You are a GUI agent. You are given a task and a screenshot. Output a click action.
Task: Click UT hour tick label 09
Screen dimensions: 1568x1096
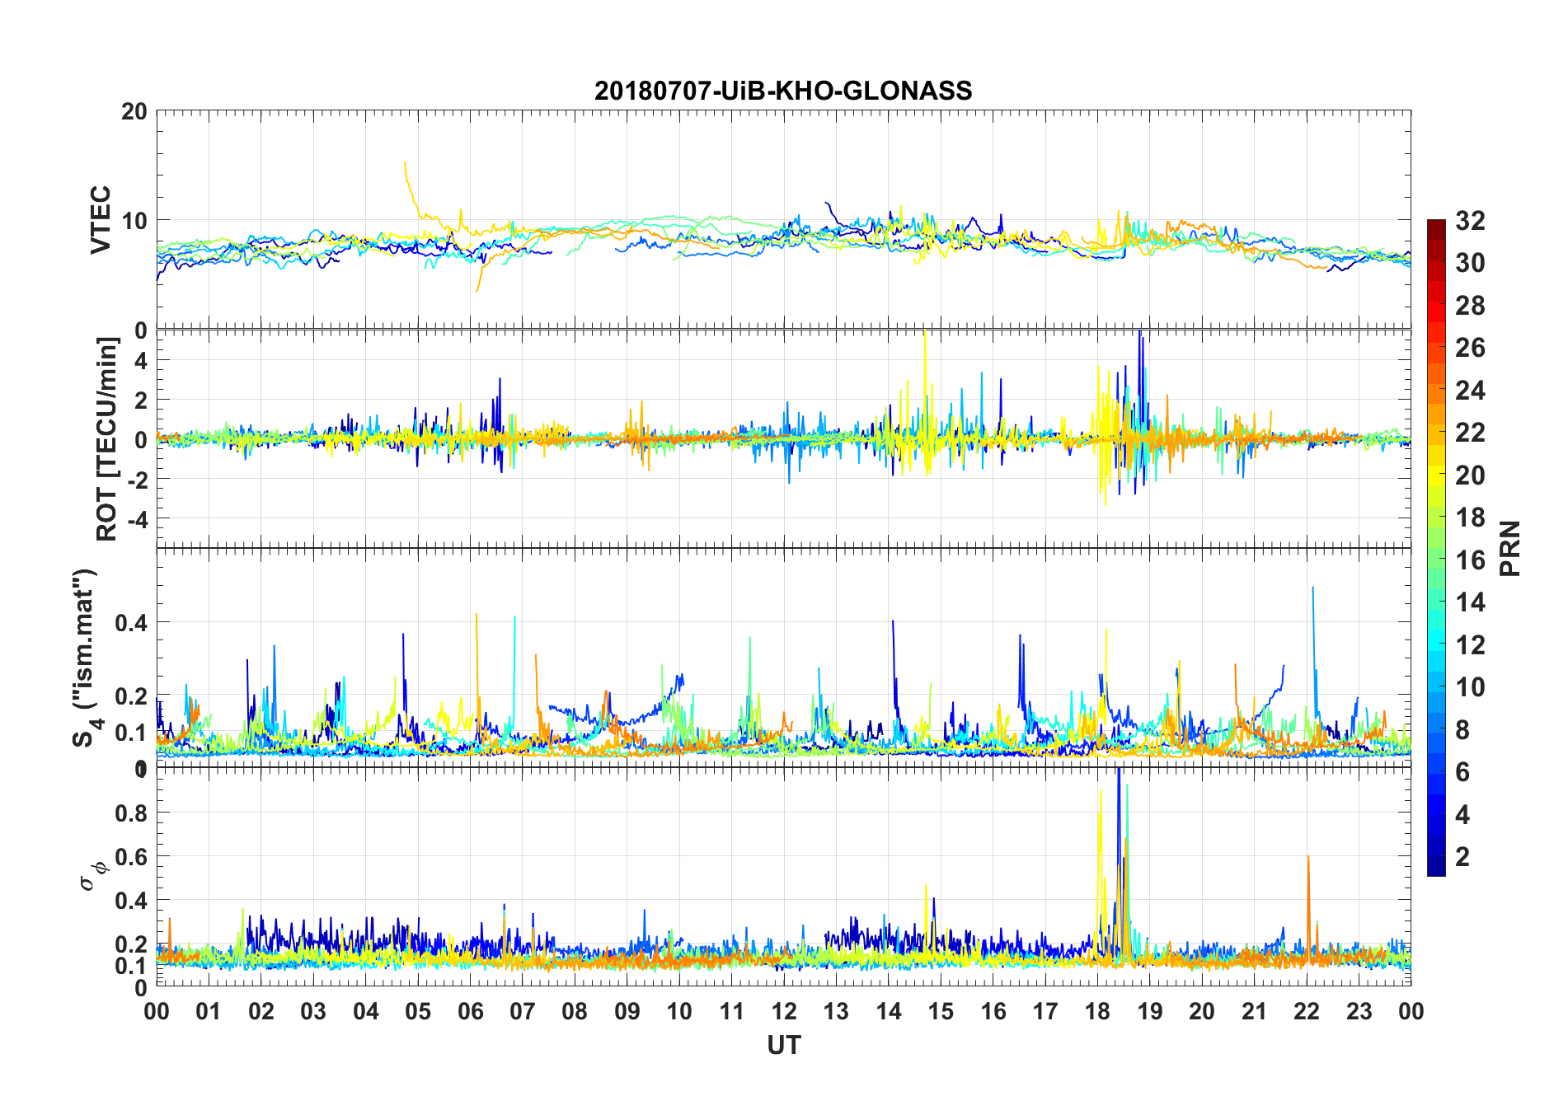click(627, 1011)
